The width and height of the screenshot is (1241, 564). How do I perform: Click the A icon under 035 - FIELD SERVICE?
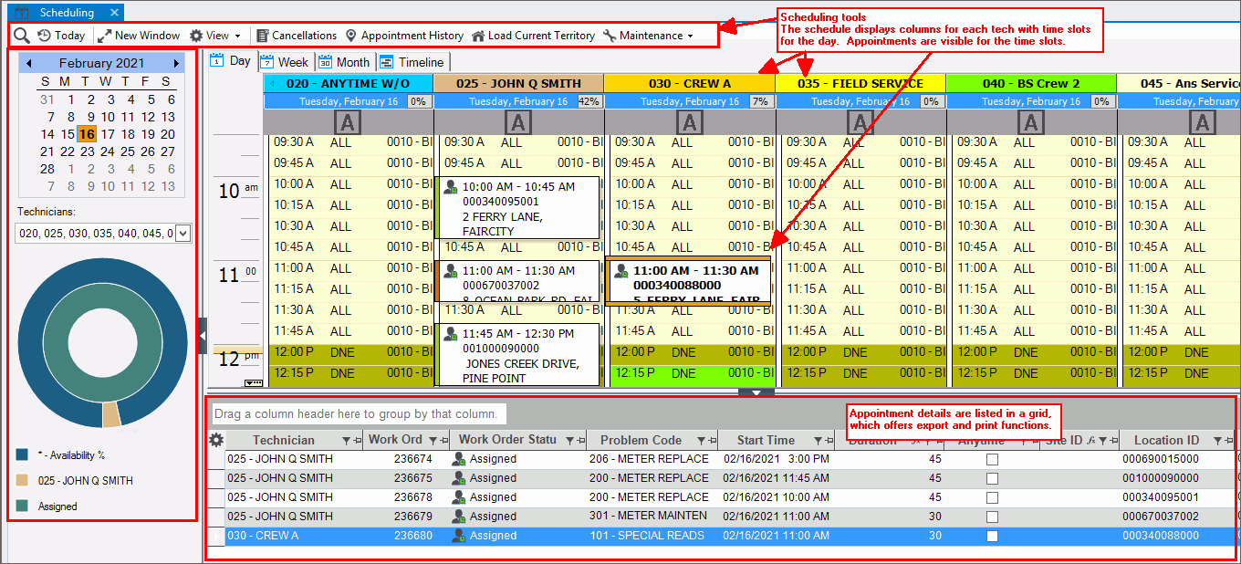tap(860, 122)
